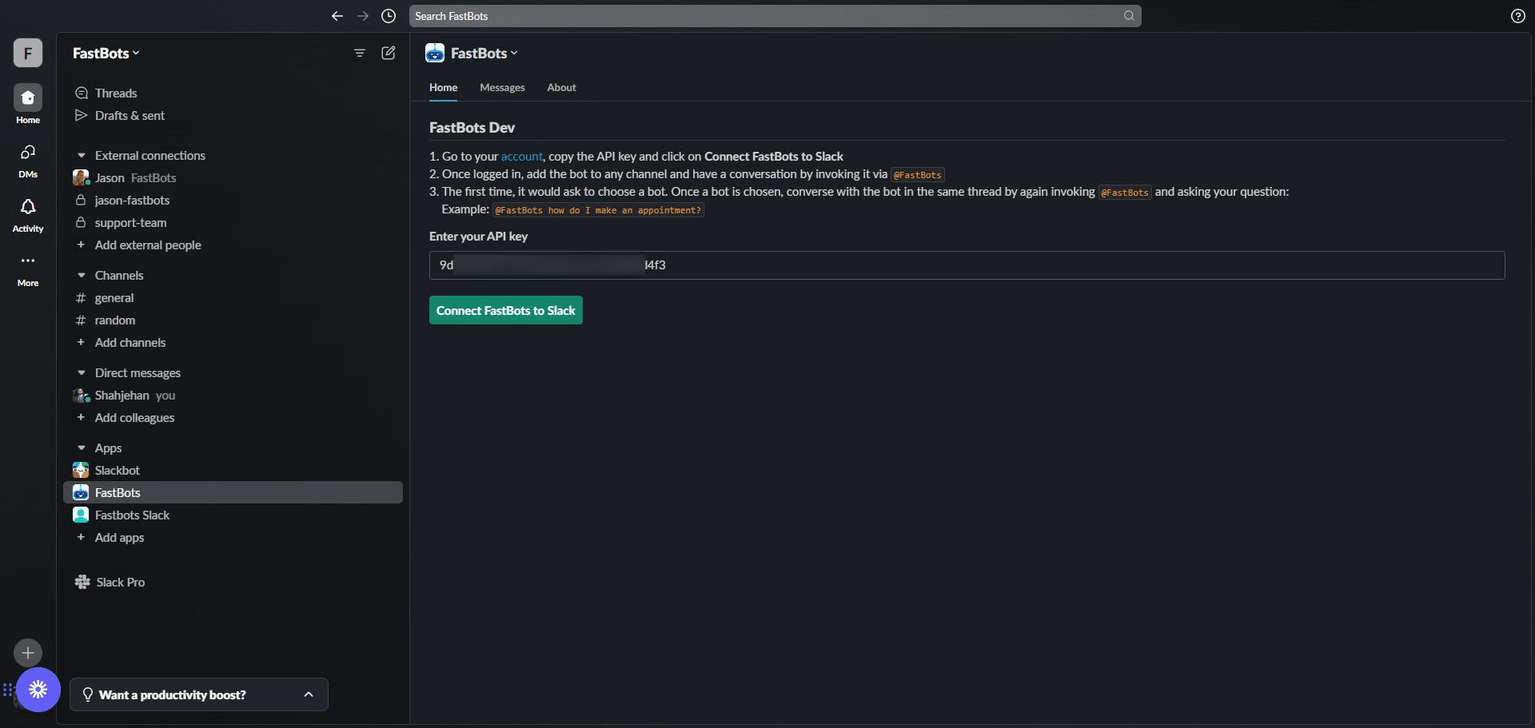Click the plus create button in left rail
This screenshot has height=728, width=1535.
(x=28, y=653)
